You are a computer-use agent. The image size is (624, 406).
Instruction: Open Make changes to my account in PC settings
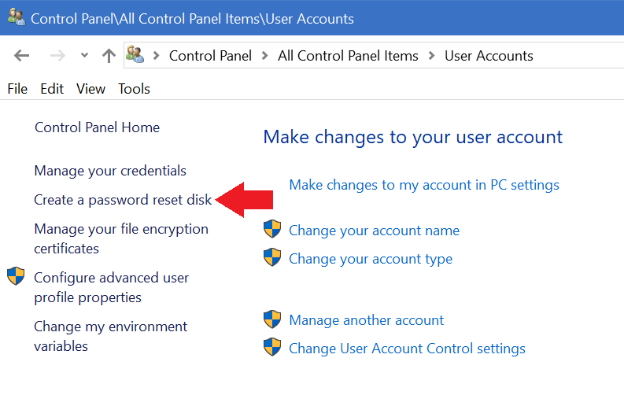[424, 185]
